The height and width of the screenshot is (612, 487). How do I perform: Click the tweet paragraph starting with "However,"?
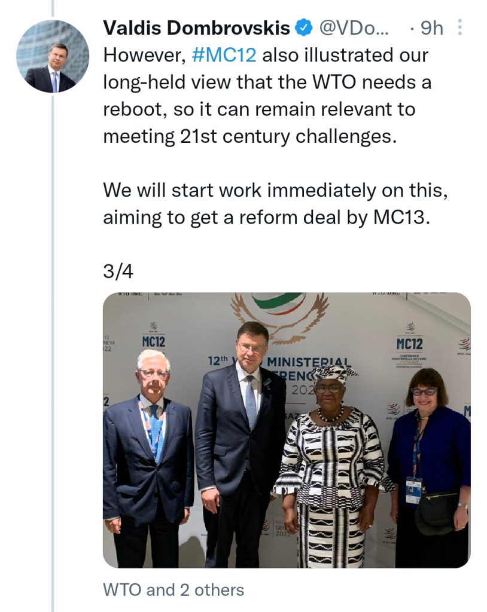coord(267,96)
